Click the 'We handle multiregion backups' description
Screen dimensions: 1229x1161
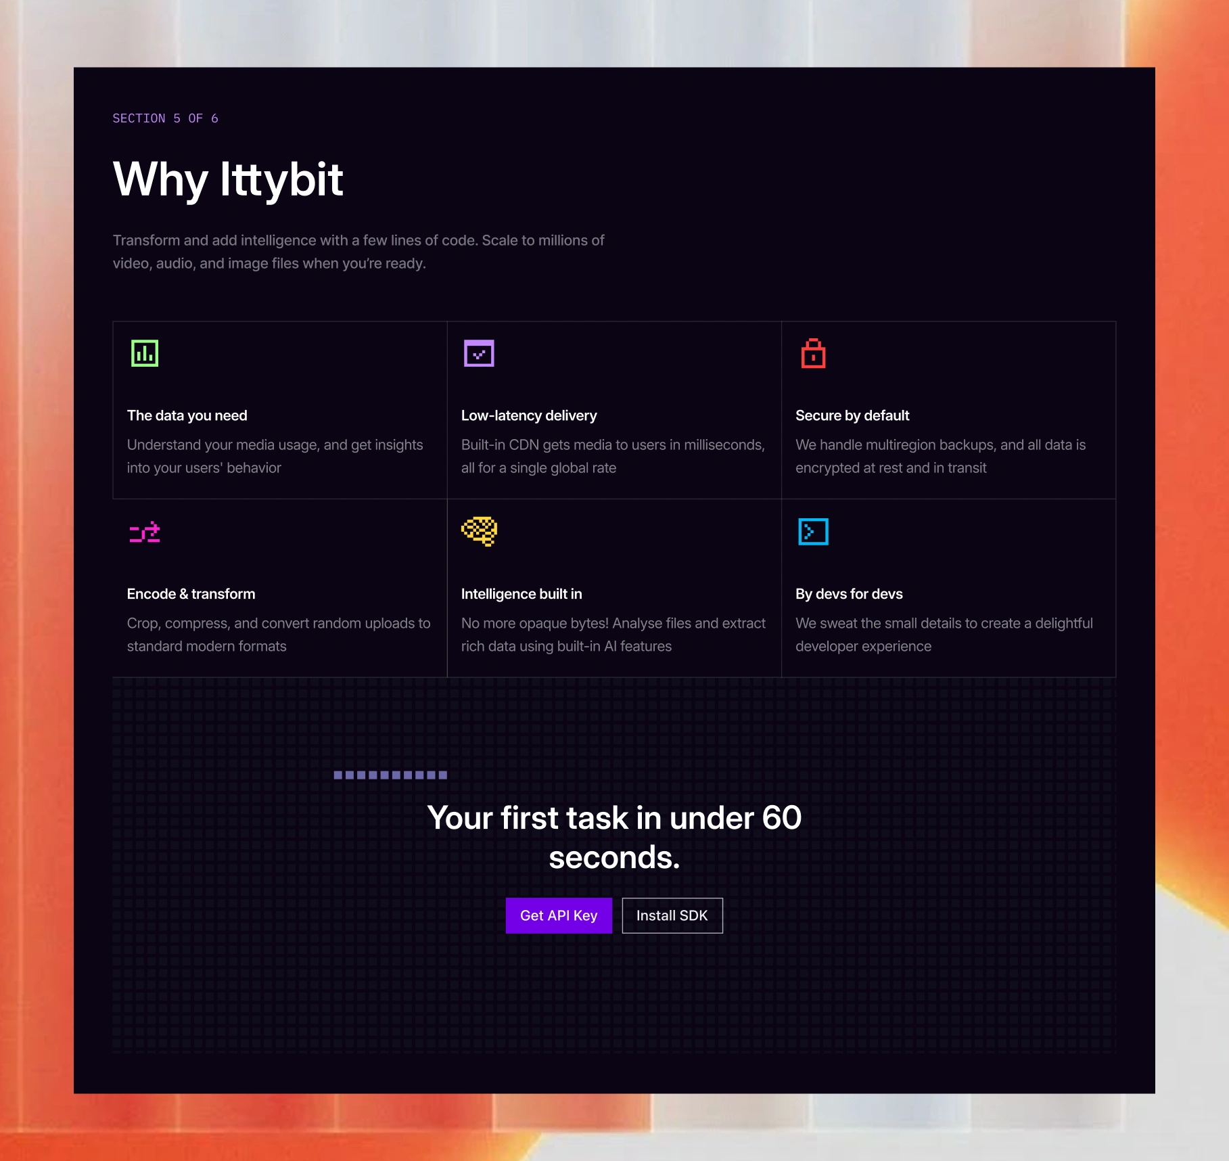click(x=941, y=456)
